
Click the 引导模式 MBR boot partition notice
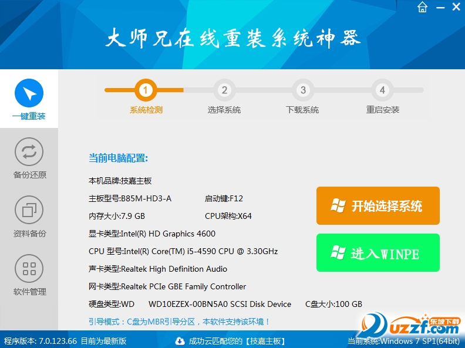(179, 322)
